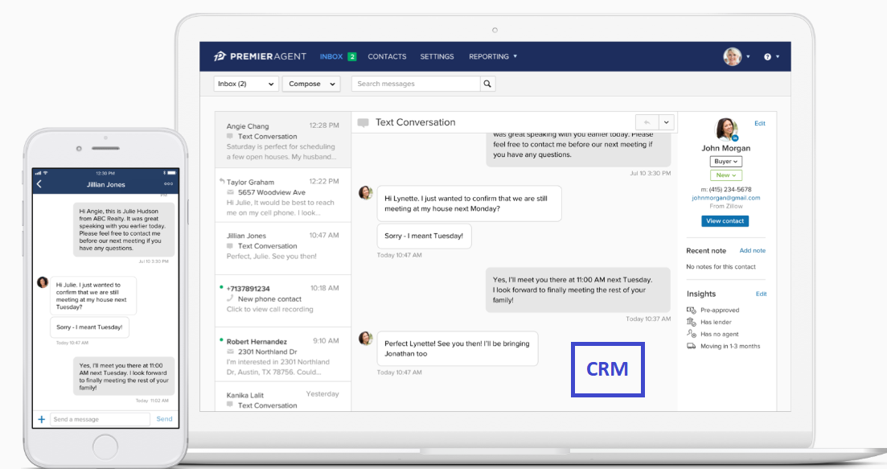Focus the Search messages field
887x469 pixels.
[x=416, y=84]
